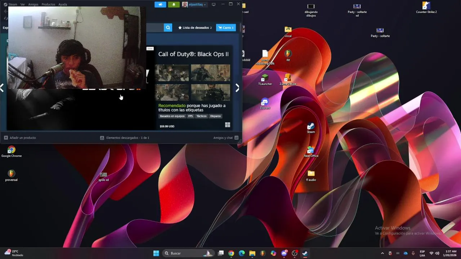The height and width of the screenshot is (259, 461).
Task: Open the Ver menu
Action: click(x=23, y=4)
